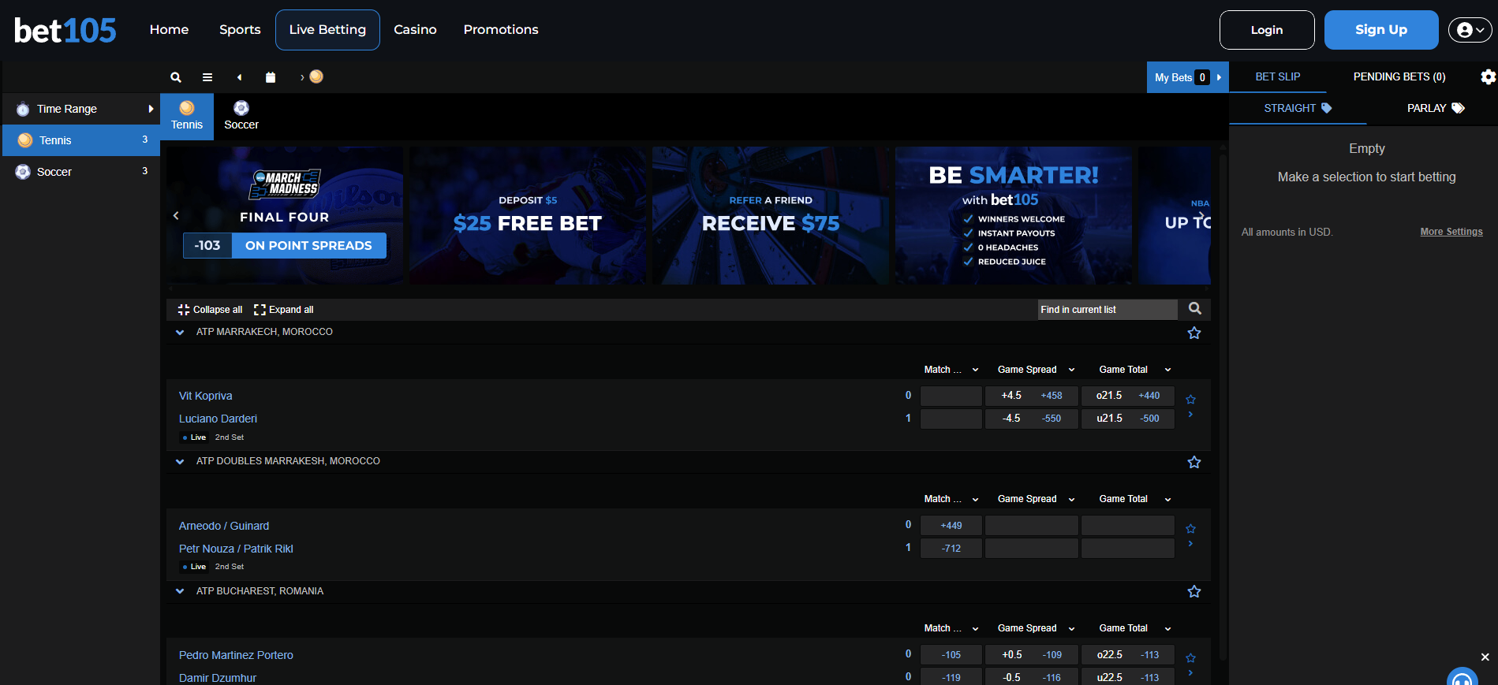Click the Sign Up button
1498x685 pixels.
click(x=1381, y=30)
